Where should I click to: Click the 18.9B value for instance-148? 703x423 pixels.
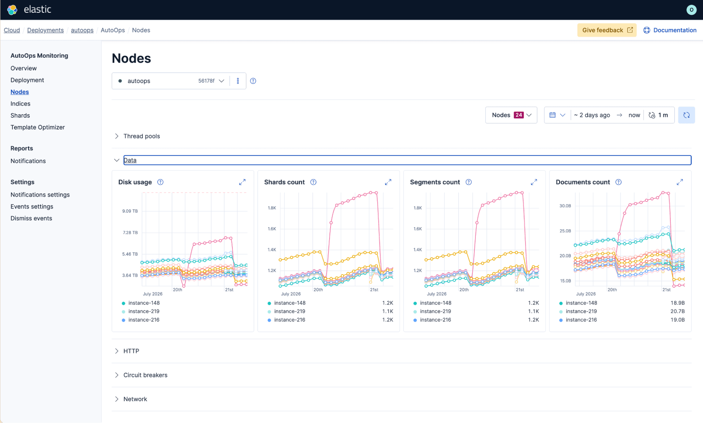tap(677, 303)
